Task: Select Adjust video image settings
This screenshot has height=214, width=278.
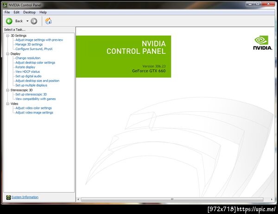Action: tap(34, 113)
